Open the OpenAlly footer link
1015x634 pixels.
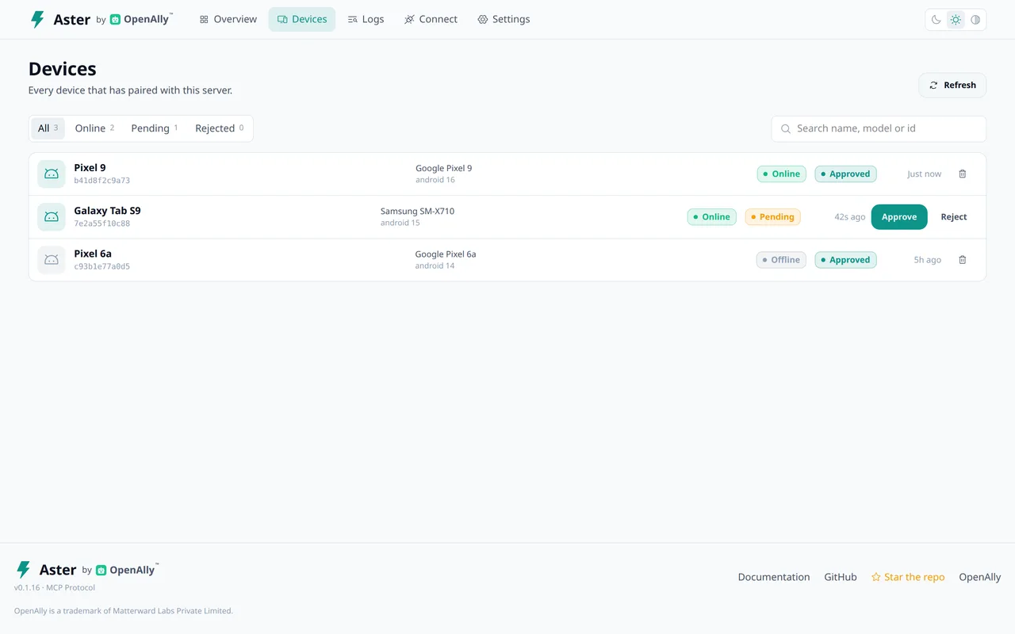click(x=980, y=577)
